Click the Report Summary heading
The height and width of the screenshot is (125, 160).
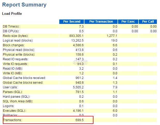(24, 5)
